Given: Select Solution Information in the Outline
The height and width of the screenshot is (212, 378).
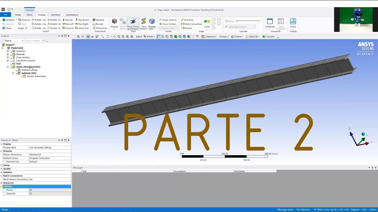Looking at the screenshot, I should coord(36,76).
